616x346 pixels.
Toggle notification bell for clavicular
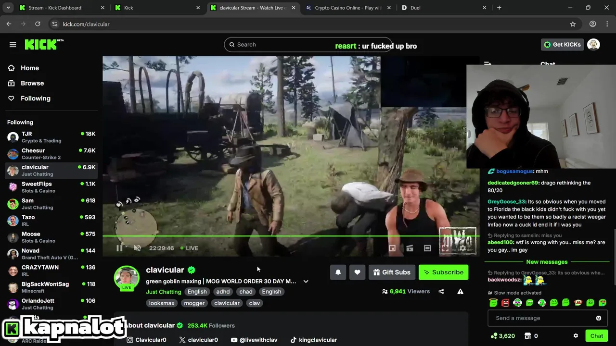(x=338, y=272)
